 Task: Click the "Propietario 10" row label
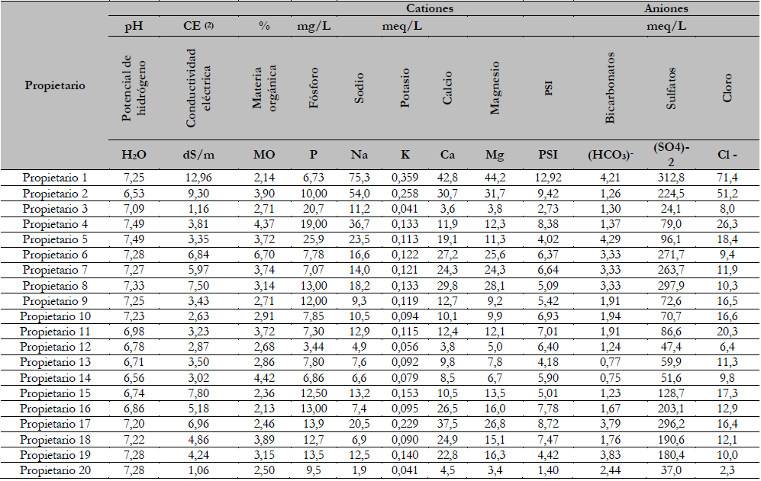55,316
